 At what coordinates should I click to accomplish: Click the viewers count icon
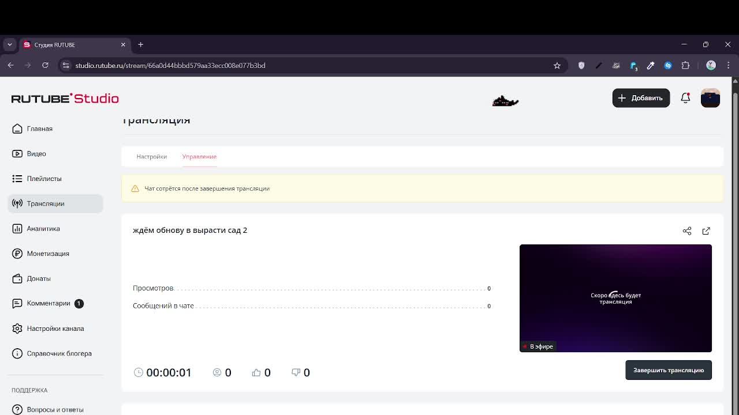click(x=217, y=372)
